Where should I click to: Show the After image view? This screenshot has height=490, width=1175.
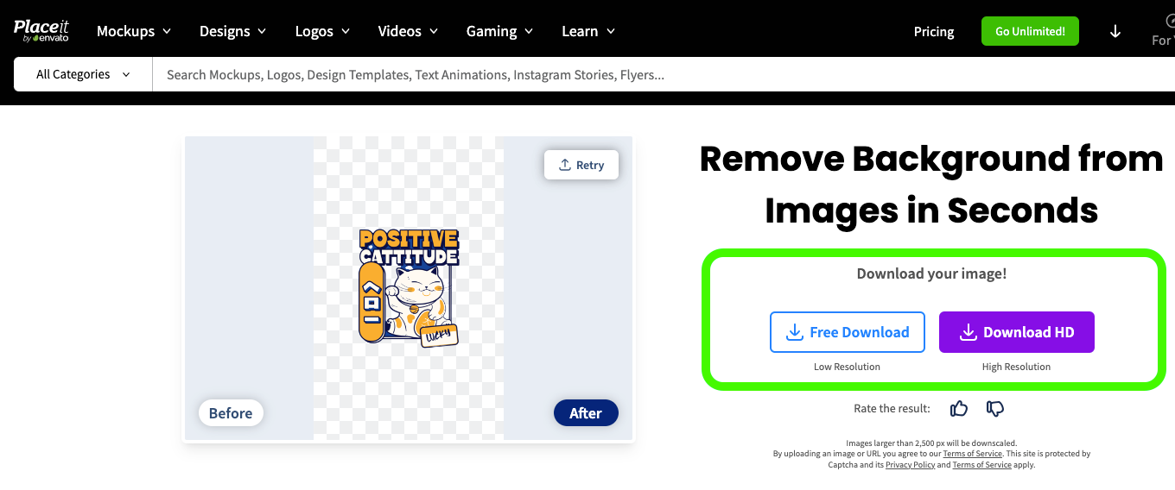pos(585,413)
